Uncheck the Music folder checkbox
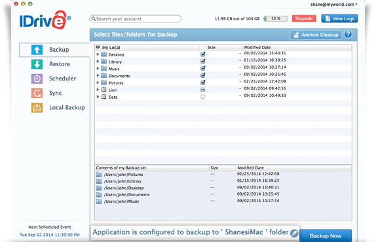Viewport: 376px width, 242px height. tap(203, 68)
